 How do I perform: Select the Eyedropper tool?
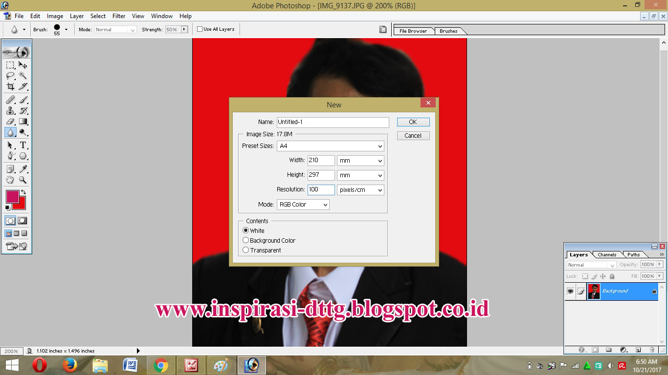point(23,169)
